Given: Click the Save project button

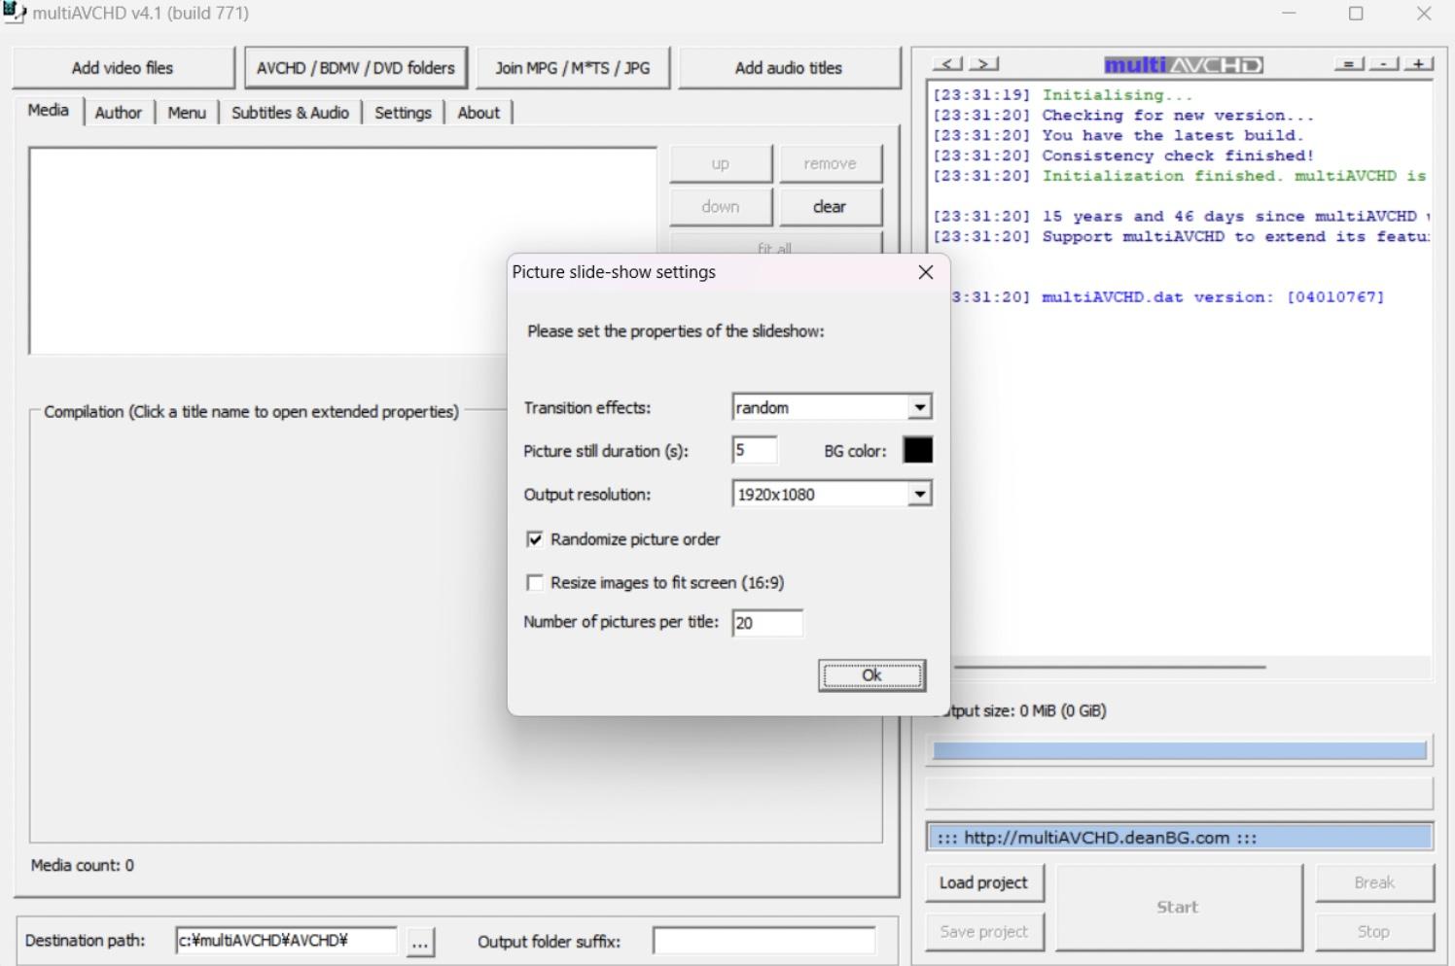Looking at the screenshot, I should point(983,931).
